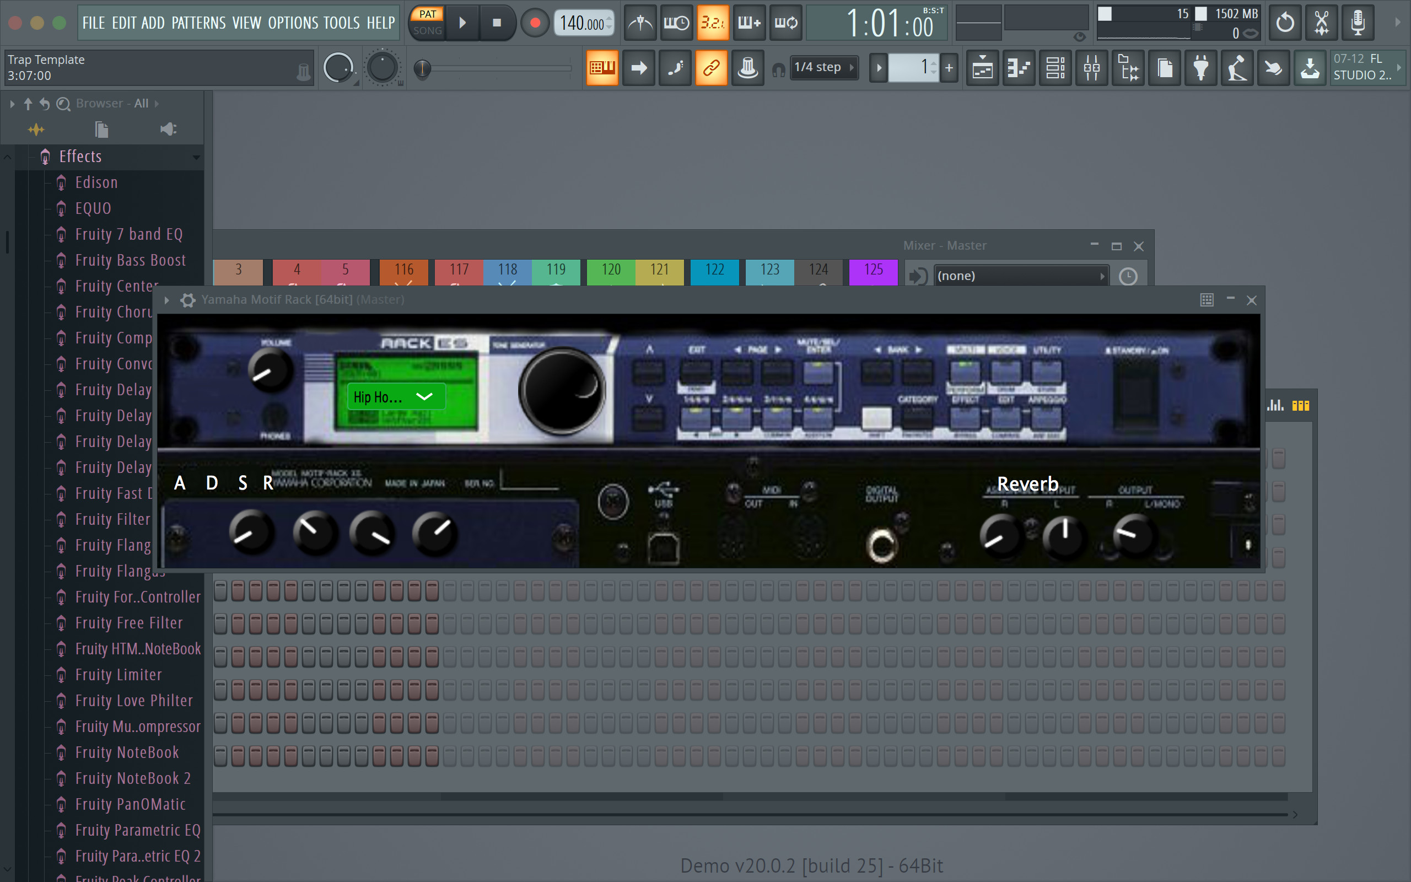Adjust the main pitch knob
This screenshot has height=882, width=1411.
click(382, 68)
